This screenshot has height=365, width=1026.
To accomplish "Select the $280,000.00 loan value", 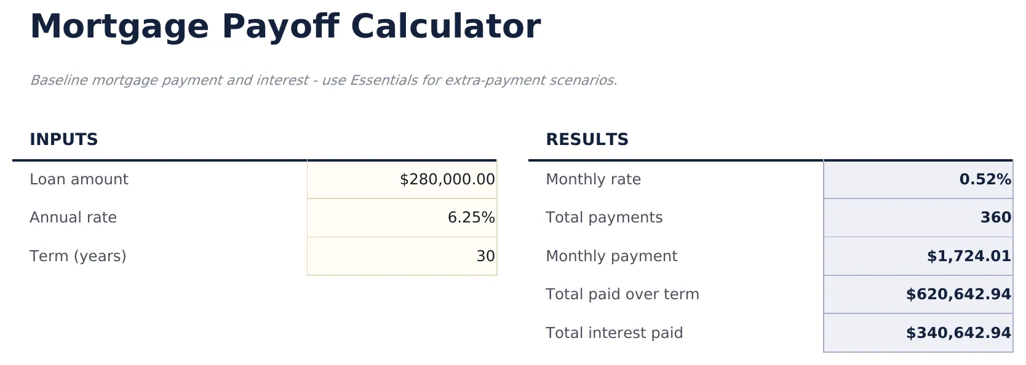I will pyautogui.click(x=446, y=179).
